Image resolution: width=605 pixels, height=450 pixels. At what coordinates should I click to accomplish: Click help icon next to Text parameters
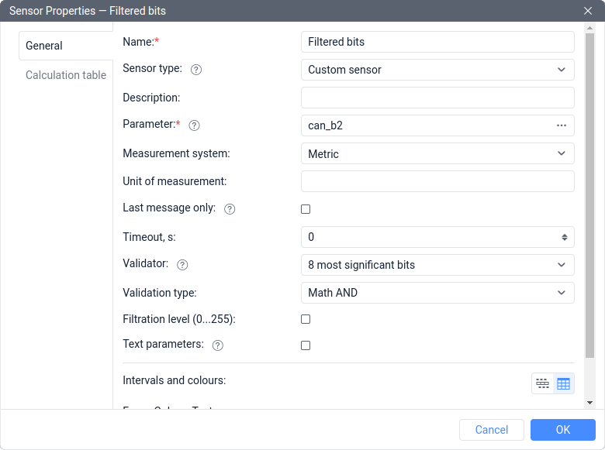click(218, 345)
